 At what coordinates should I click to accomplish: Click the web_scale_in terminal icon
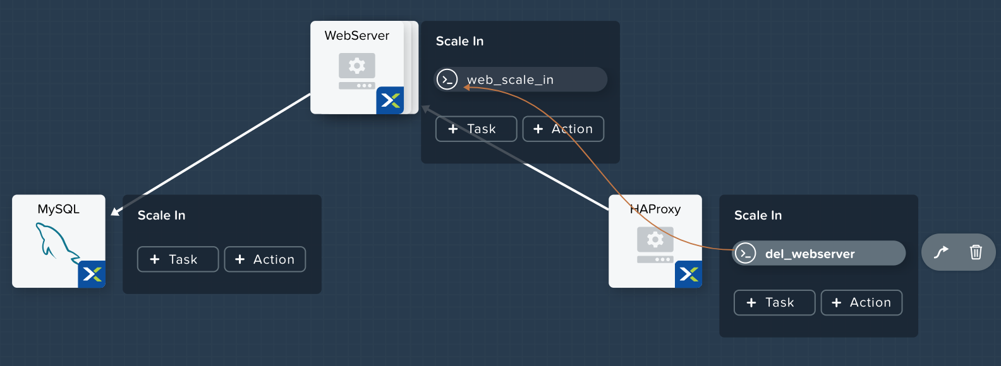coord(447,80)
